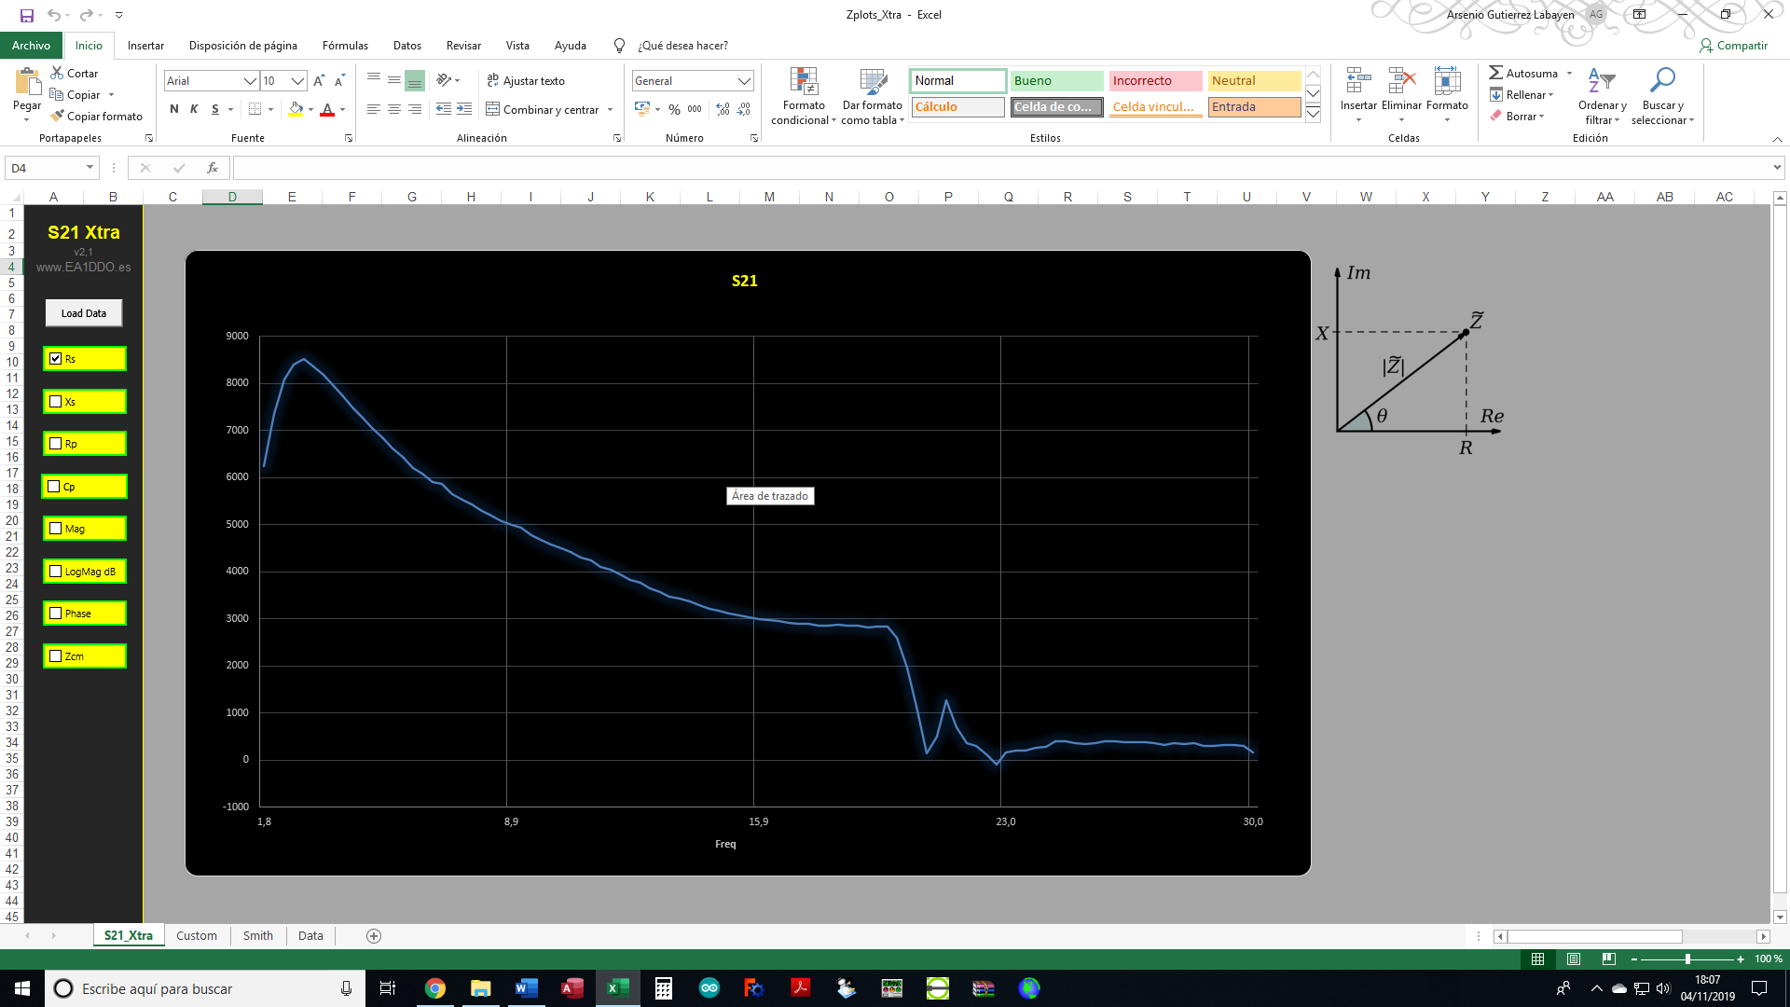Screen dimensions: 1790x1007
Task: Open Chrome from the taskbar
Action: tap(434, 988)
